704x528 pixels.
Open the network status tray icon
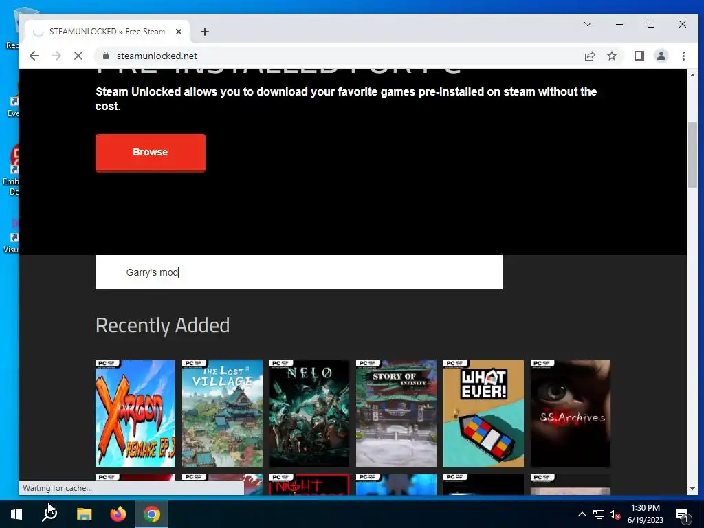pyautogui.click(x=599, y=514)
